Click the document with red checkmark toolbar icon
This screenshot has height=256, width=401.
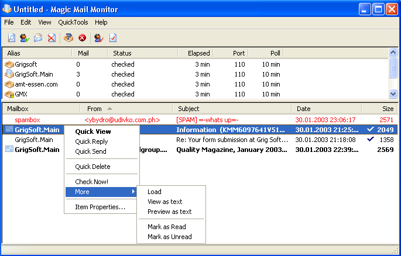pyautogui.click(x=113, y=38)
